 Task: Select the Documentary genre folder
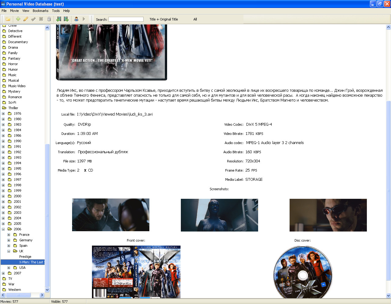[18, 42]
